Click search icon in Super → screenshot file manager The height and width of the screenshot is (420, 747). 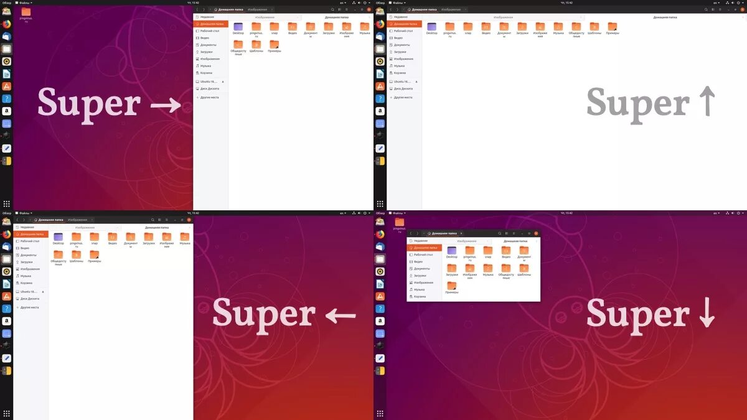pos(332,9)
